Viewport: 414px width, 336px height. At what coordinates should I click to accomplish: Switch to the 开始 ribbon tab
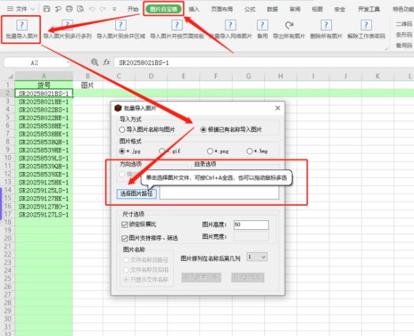coord(132,9)
